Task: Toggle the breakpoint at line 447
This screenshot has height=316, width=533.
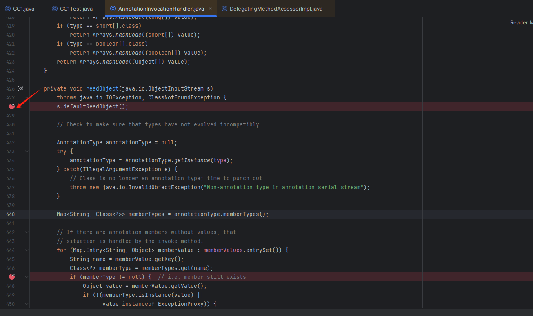Action: pos(12,277)
